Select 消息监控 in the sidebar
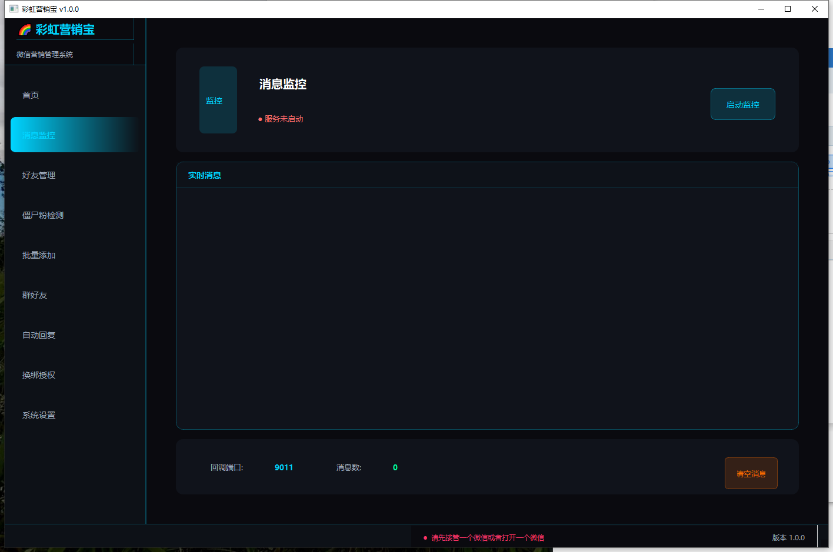 (75, 135)
